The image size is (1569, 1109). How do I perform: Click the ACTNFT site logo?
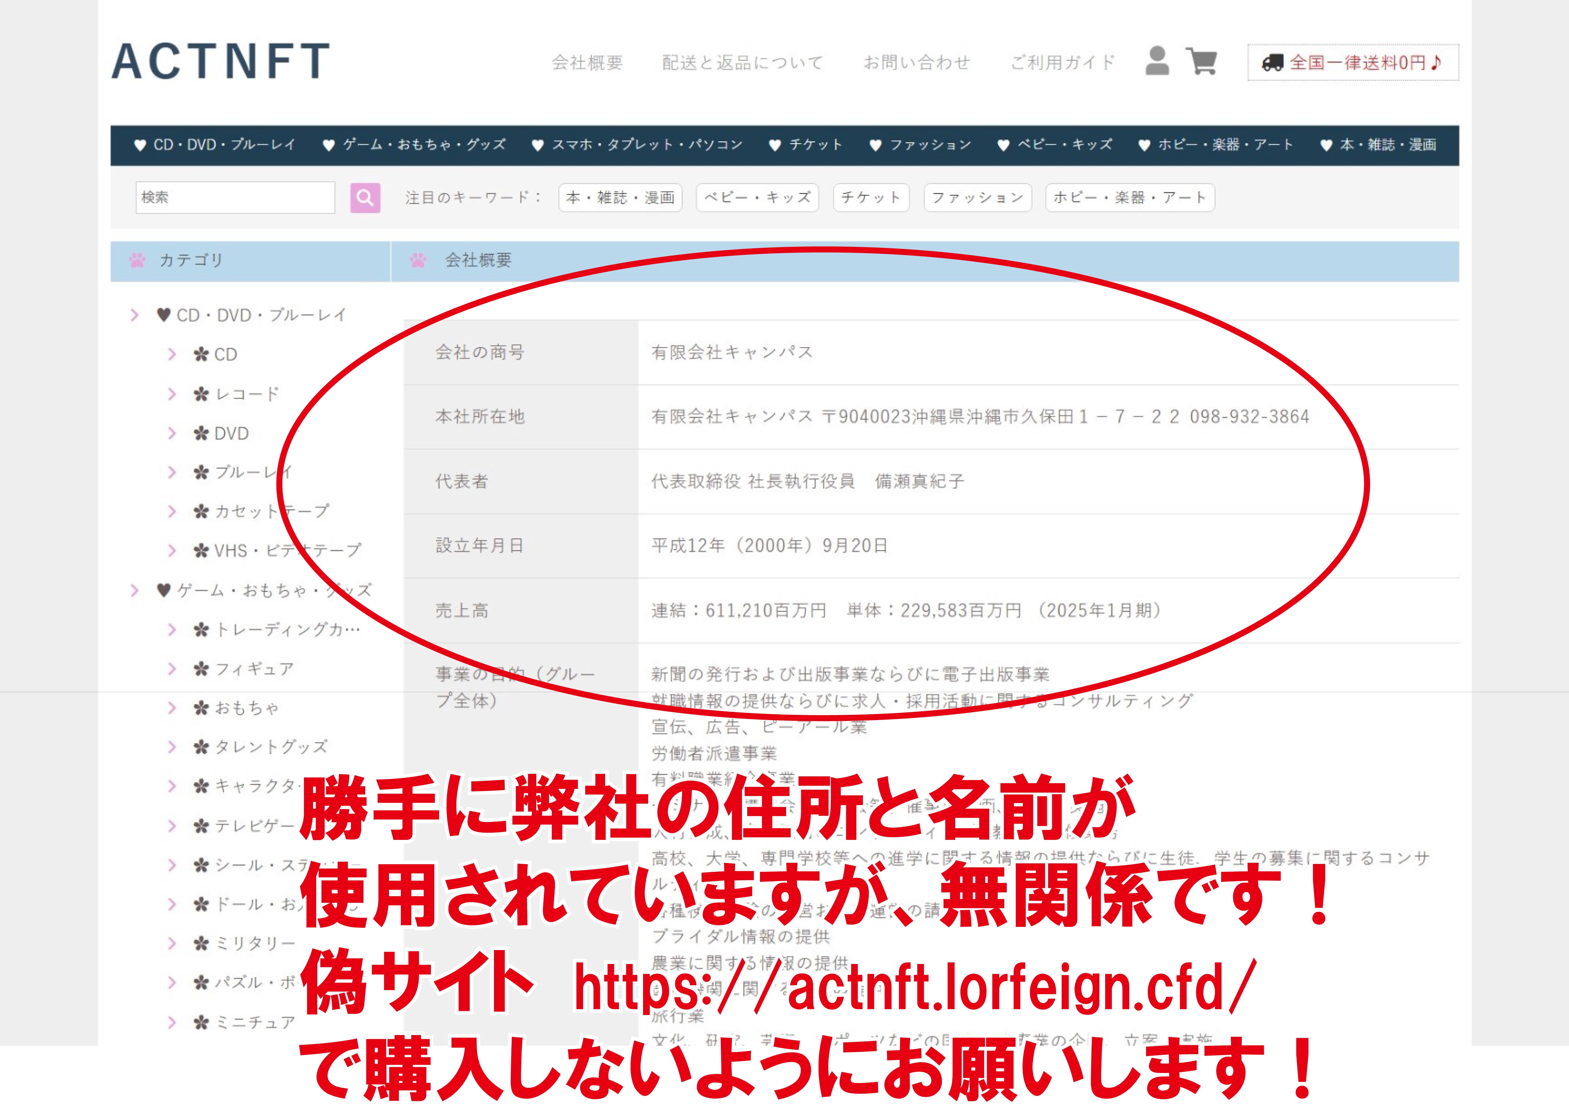pos(221,61)
